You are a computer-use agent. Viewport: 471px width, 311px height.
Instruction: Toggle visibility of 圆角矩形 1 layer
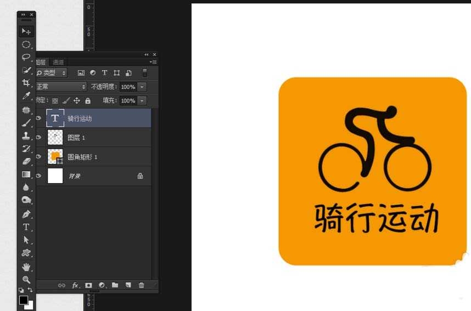click(38, 157)
